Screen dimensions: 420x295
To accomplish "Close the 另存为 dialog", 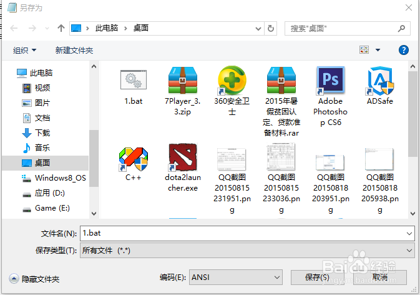I will click(x=409, y=7).
